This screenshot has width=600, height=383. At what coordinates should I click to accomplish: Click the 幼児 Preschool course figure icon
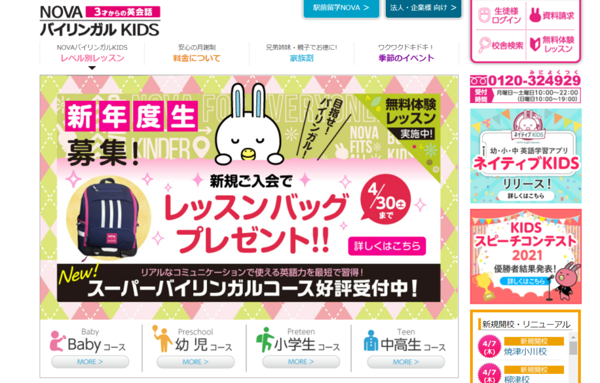[x=162, y=338]
